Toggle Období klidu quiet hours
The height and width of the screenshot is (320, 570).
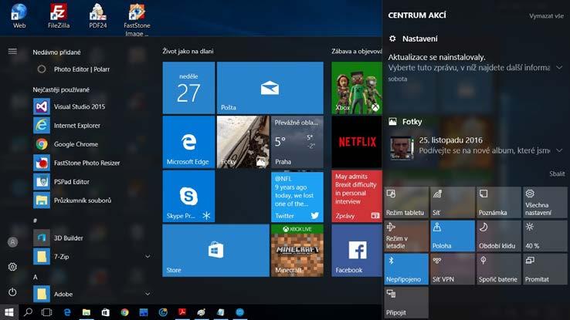[x=499, y=236]
